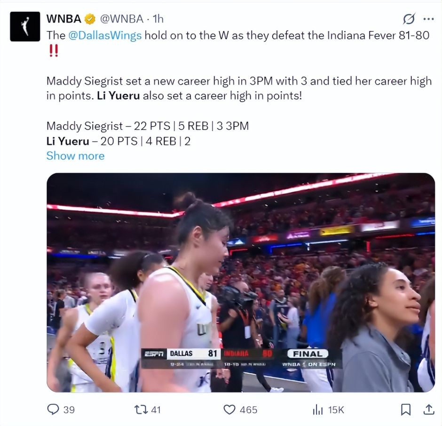Viewport: 442px width, 426px height.
Task: Click the gold verified badge icon
Action: pyautogui.click(x=90, y=19)
